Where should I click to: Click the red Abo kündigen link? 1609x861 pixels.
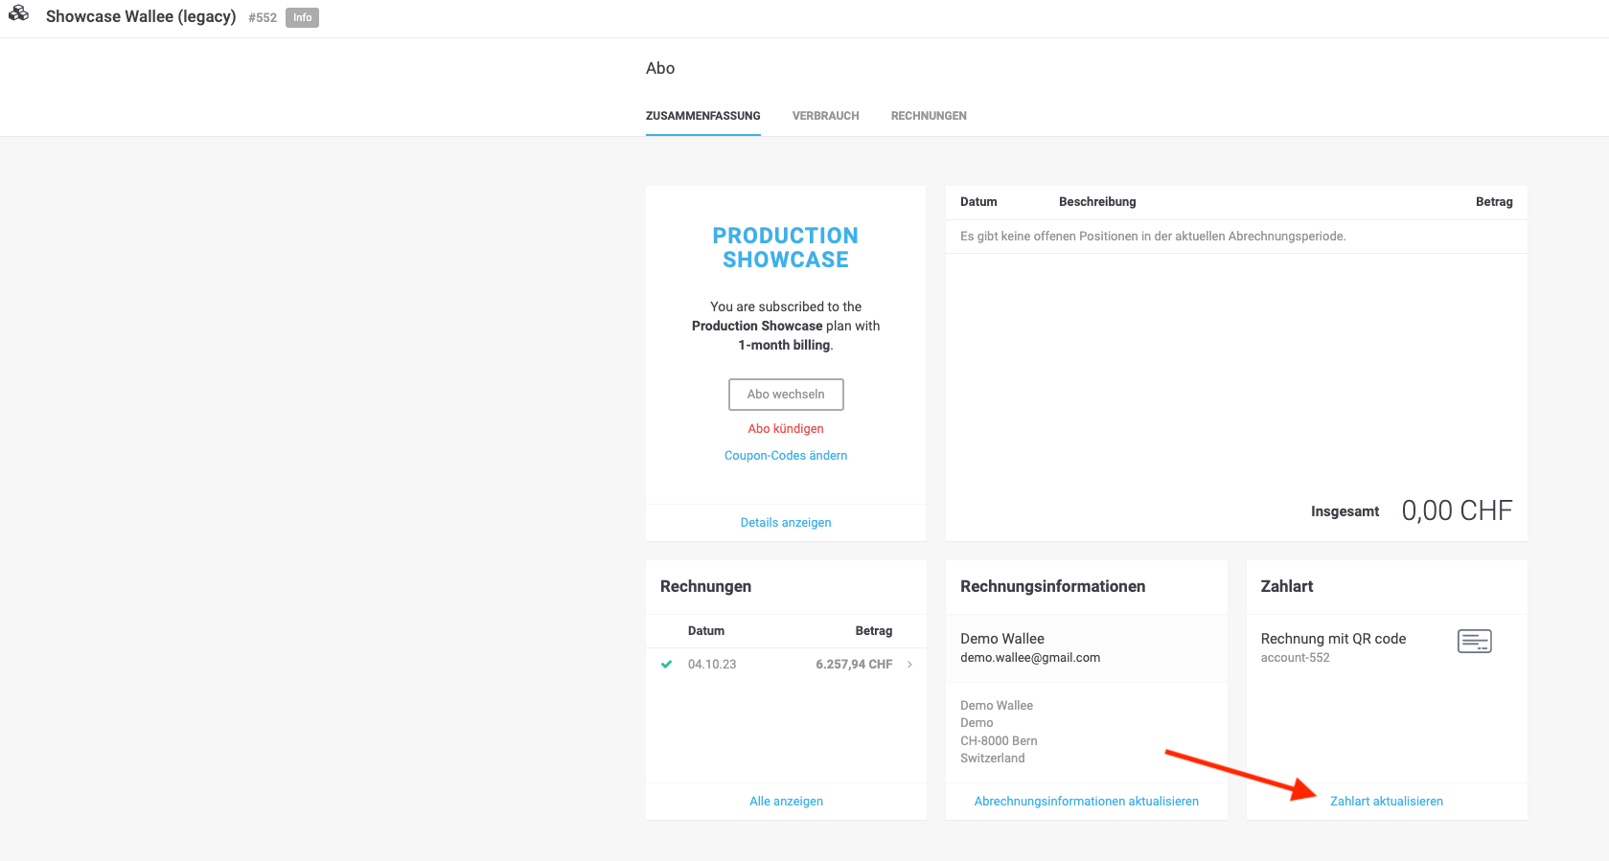point(786,428)
